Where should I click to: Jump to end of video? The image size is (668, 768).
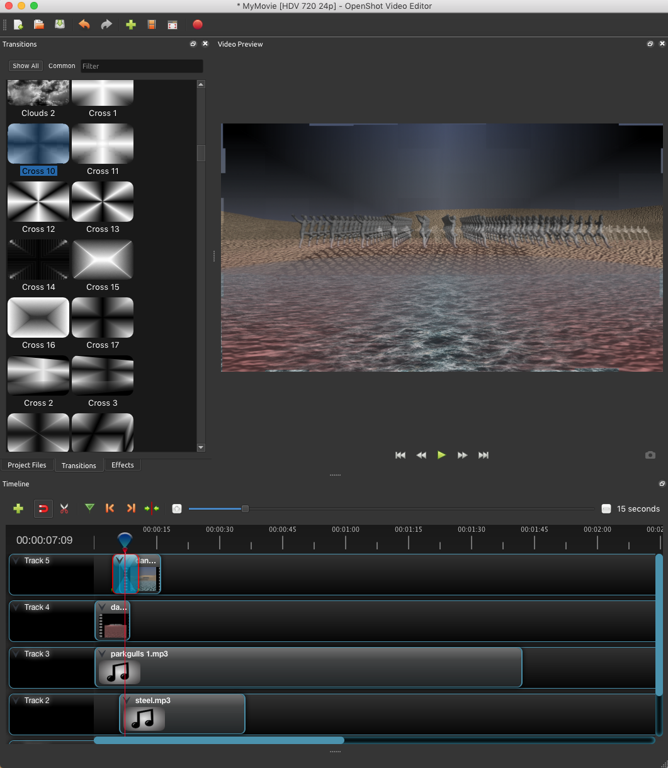tap(484, 455)
